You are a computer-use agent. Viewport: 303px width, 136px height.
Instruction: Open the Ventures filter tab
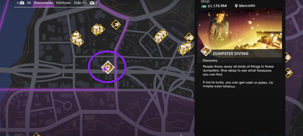click(x=63, y=3)
